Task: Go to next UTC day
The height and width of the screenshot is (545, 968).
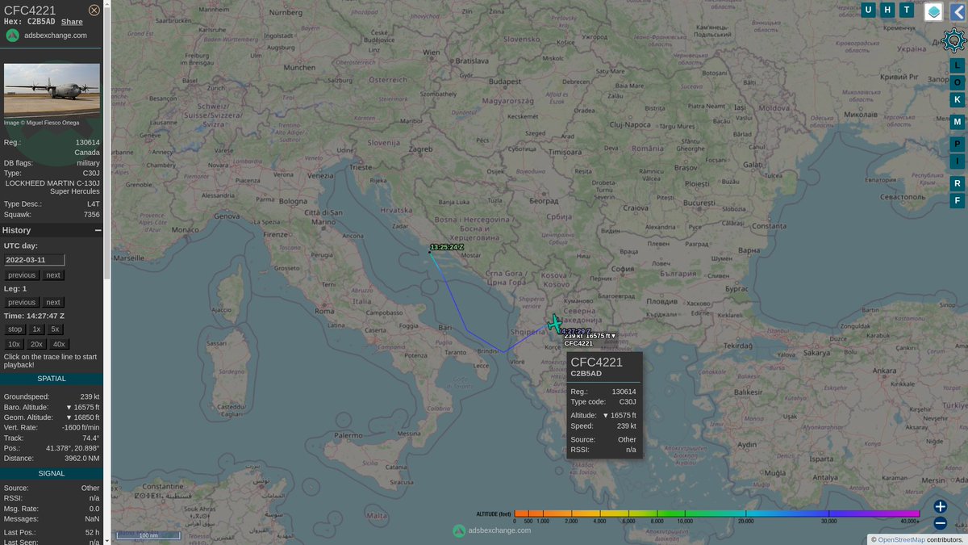Action: 52,275
